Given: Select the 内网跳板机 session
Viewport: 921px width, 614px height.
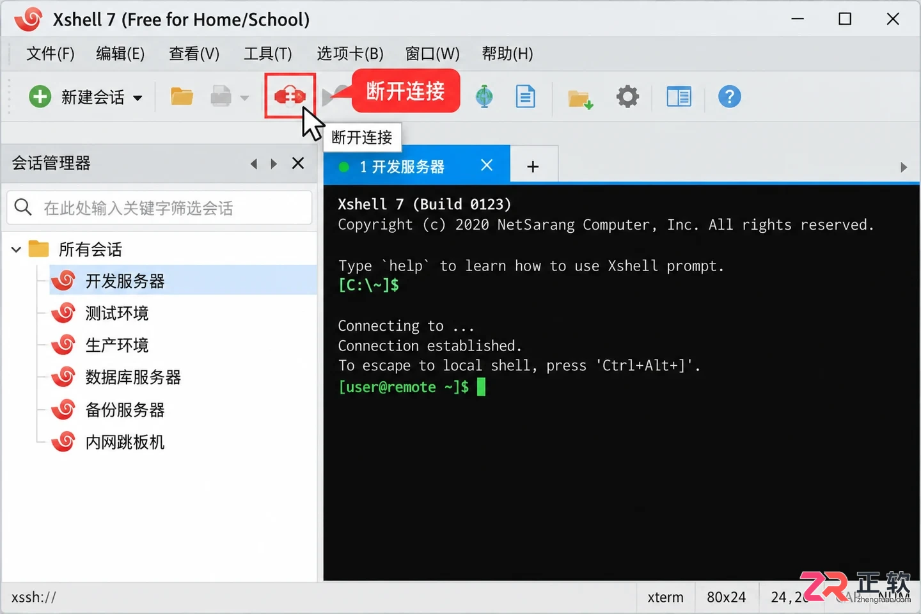Looking at the screenshot, I should 125,442.
